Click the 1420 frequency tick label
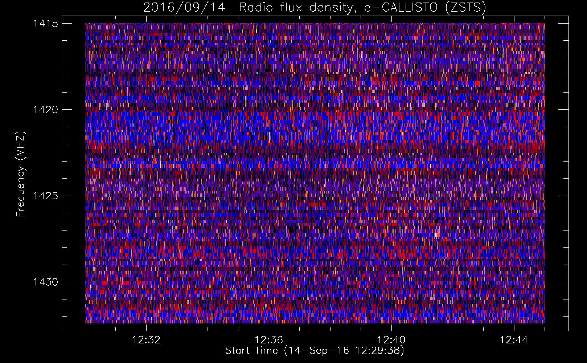Screen dimensions: 587x363 point(45,110)
